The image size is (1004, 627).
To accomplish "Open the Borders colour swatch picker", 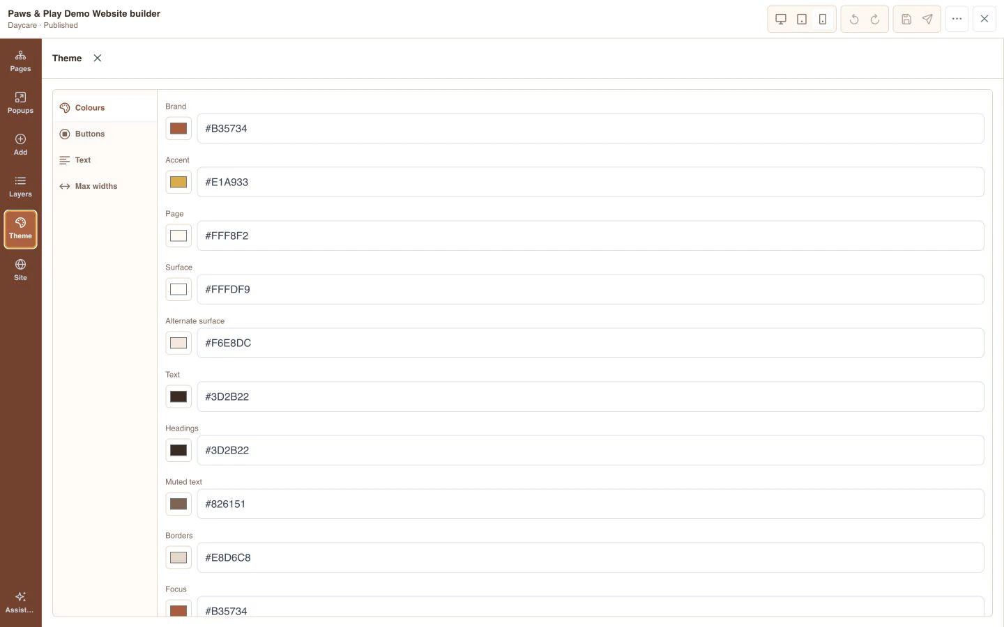I will click(178, 557).
